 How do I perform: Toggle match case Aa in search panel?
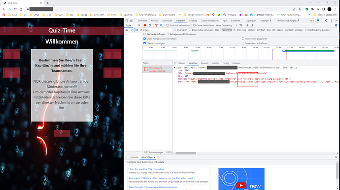127,30
